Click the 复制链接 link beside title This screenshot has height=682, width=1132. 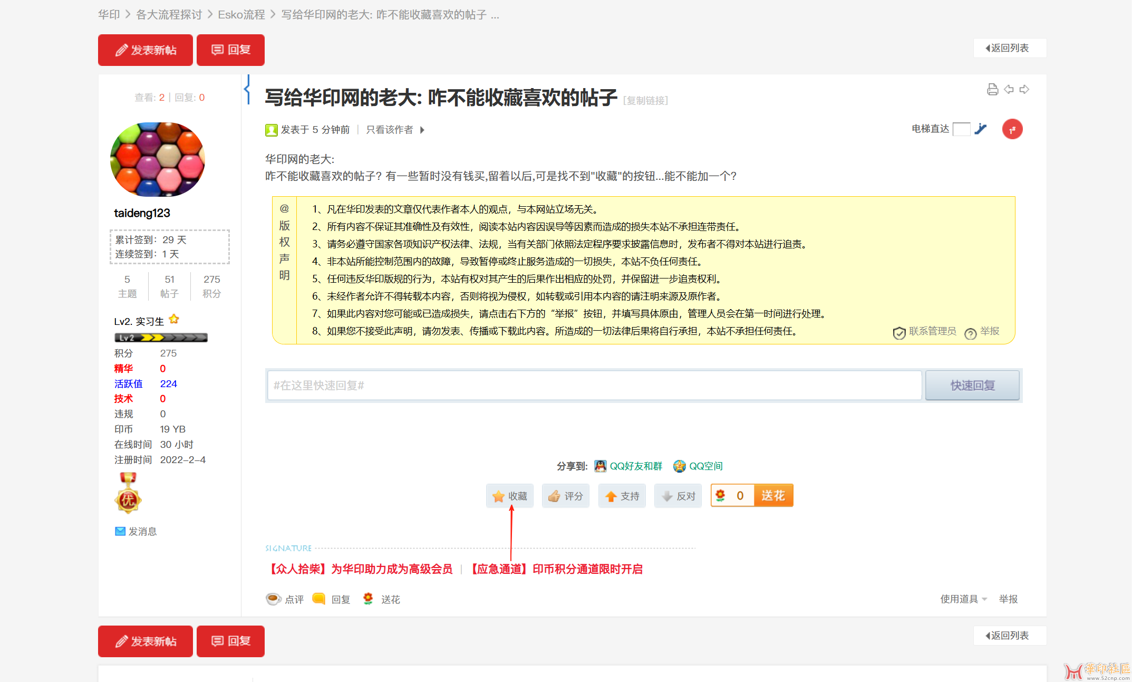pos(645,100)
